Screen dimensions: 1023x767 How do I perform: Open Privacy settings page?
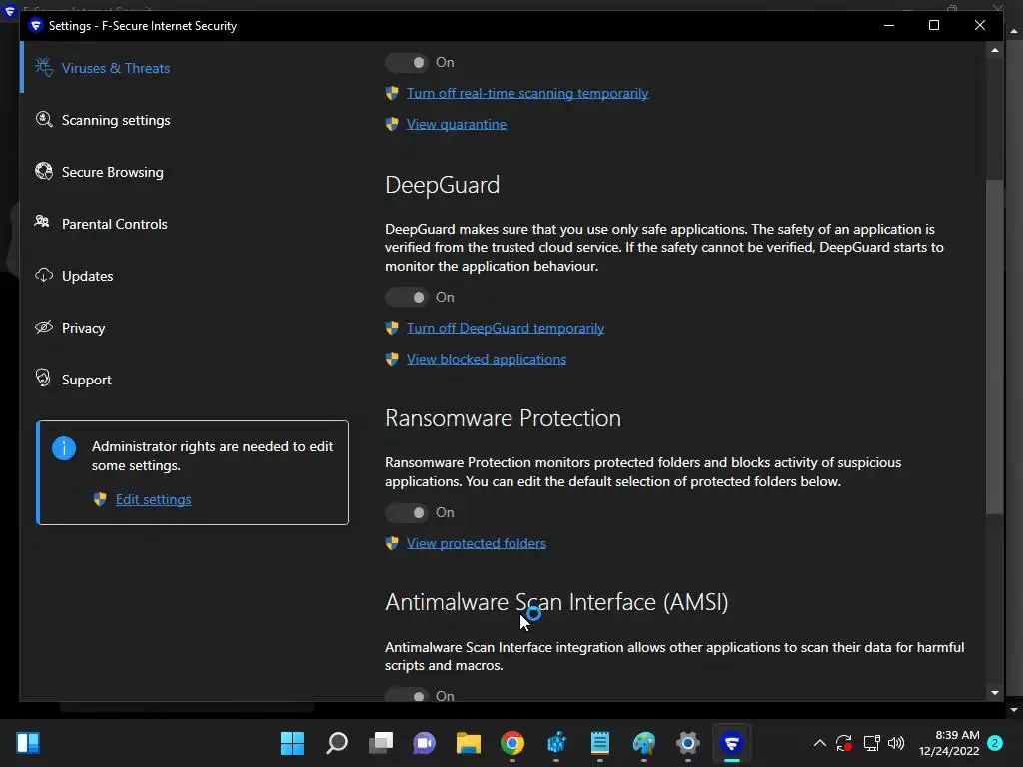coord(83,328)
